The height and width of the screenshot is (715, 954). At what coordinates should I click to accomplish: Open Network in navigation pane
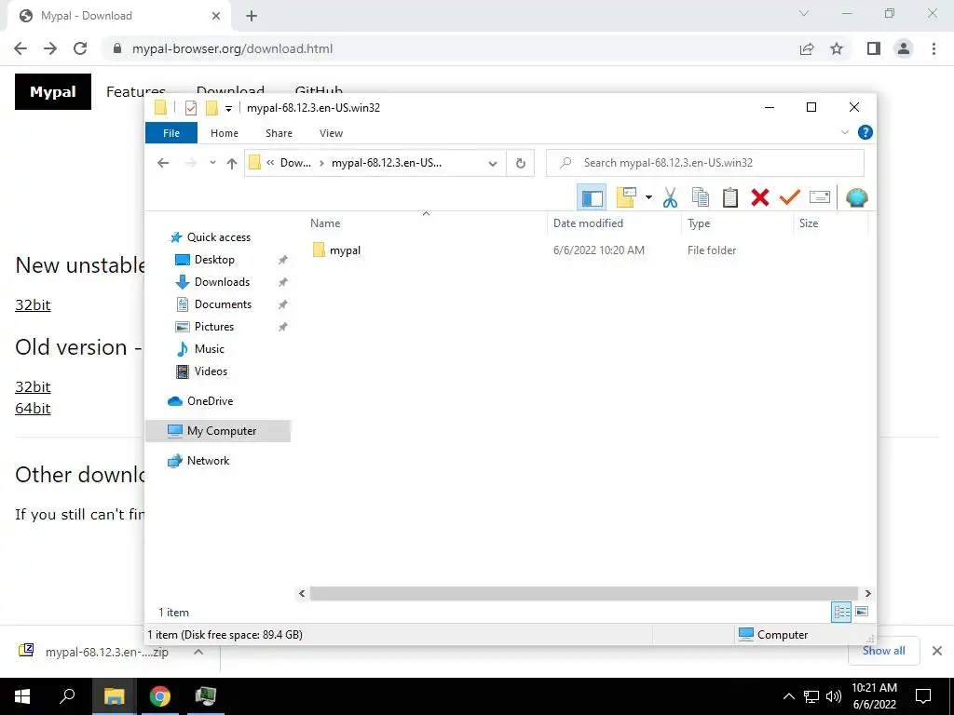tap(208, 461)
